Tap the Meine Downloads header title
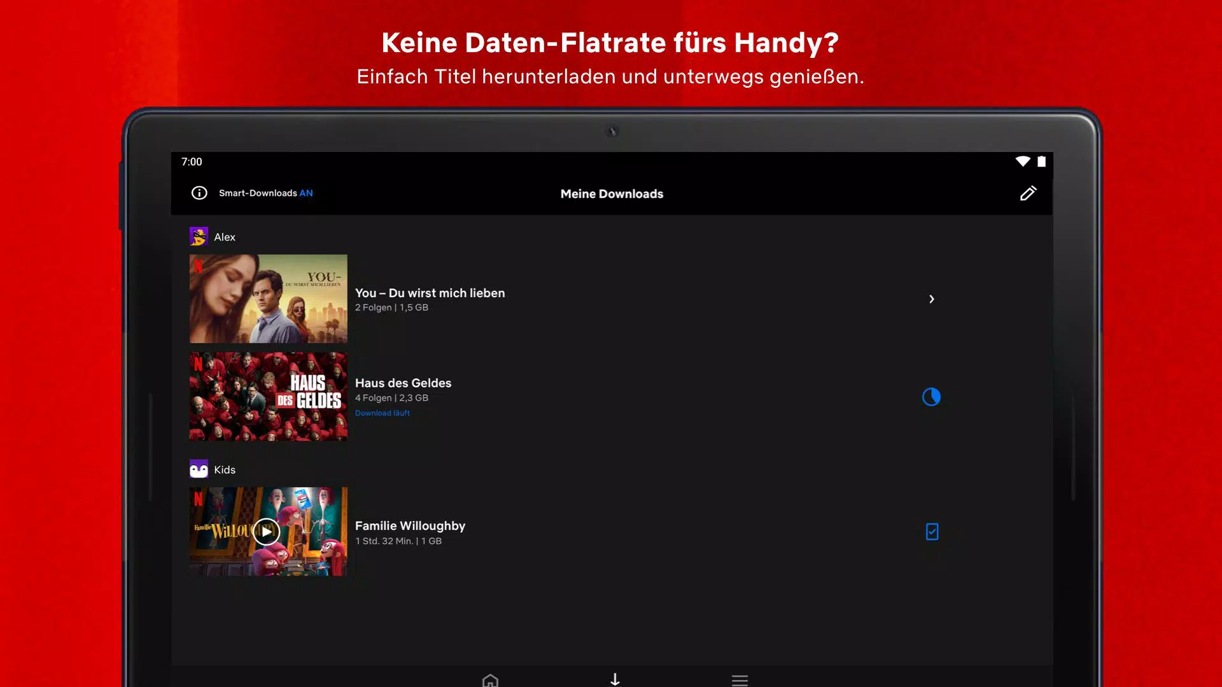 (x=612, y=194)
